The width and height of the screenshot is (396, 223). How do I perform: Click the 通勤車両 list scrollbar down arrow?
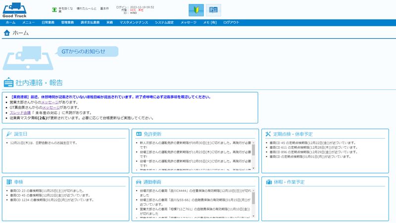[254, 216]
